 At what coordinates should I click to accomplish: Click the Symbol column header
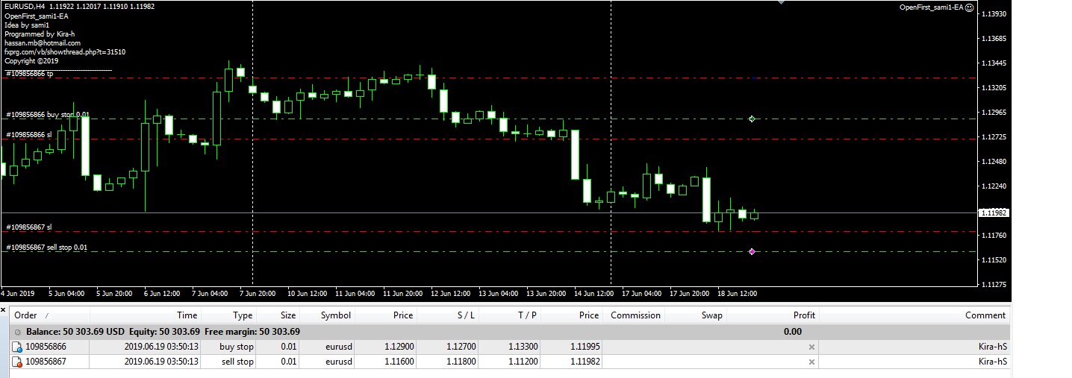point(335,315)
